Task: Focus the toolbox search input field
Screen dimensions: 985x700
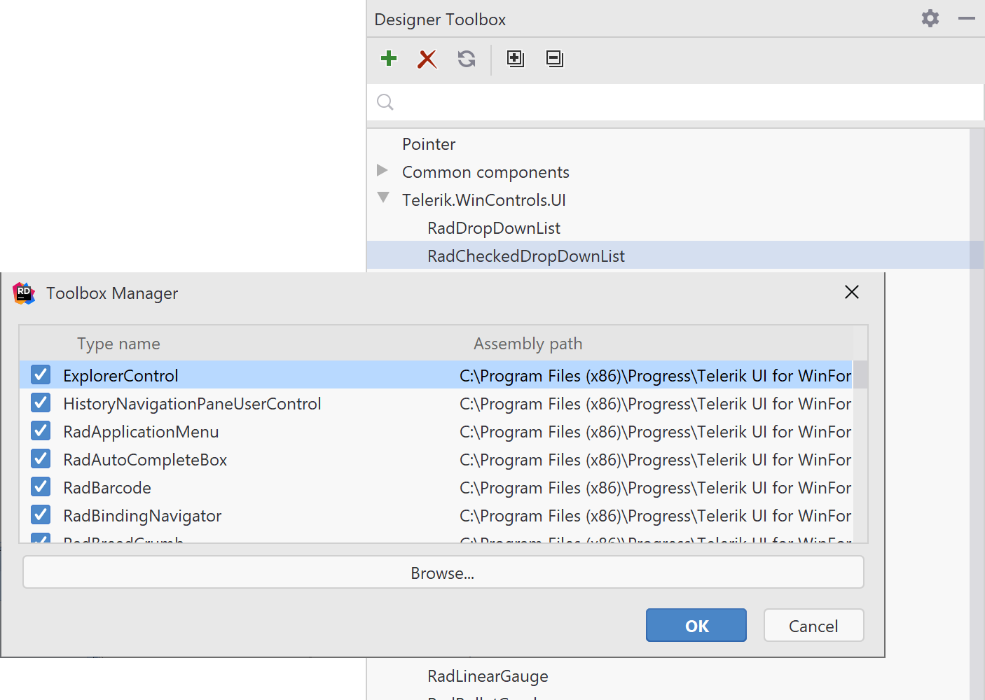Action: (675, 102)
